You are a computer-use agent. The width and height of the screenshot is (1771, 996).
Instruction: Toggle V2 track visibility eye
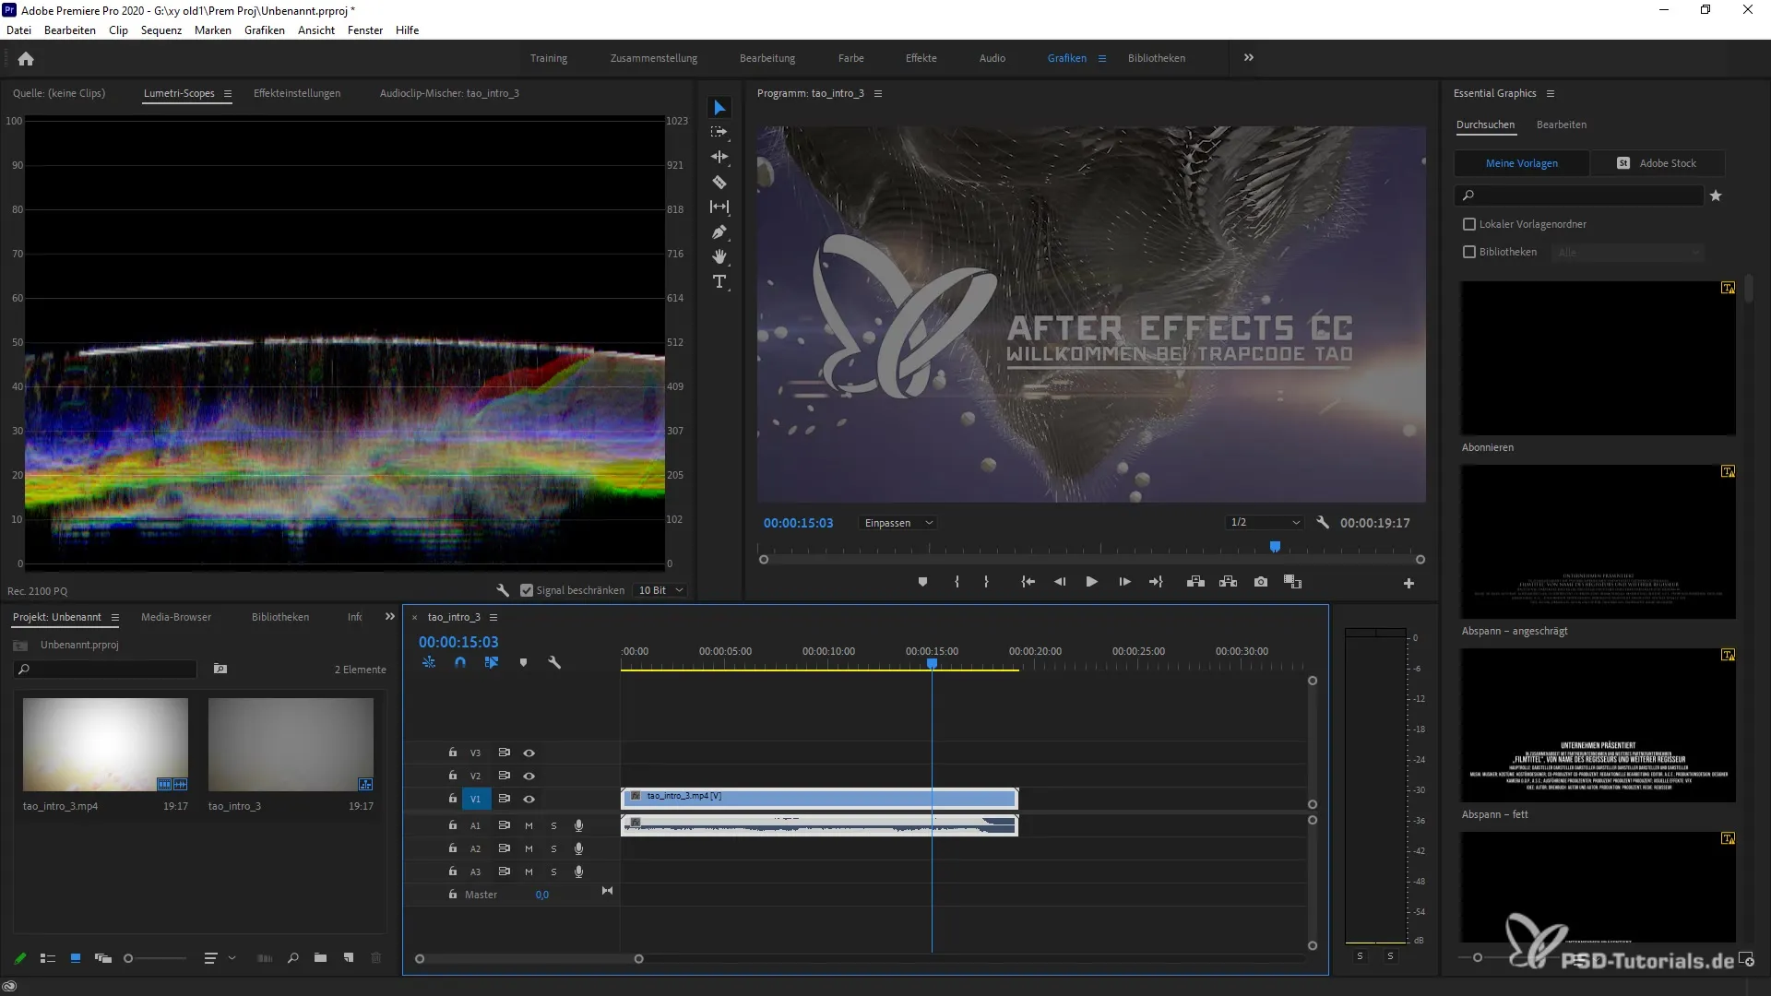(x=529, y=776)
